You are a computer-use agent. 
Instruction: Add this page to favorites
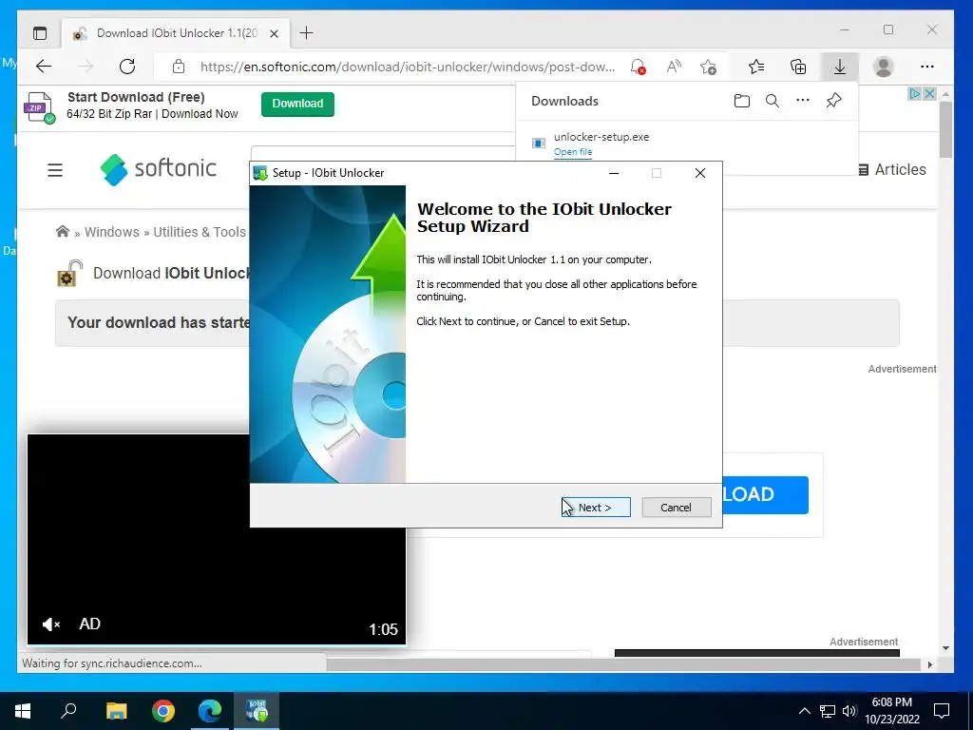(708, 67)
